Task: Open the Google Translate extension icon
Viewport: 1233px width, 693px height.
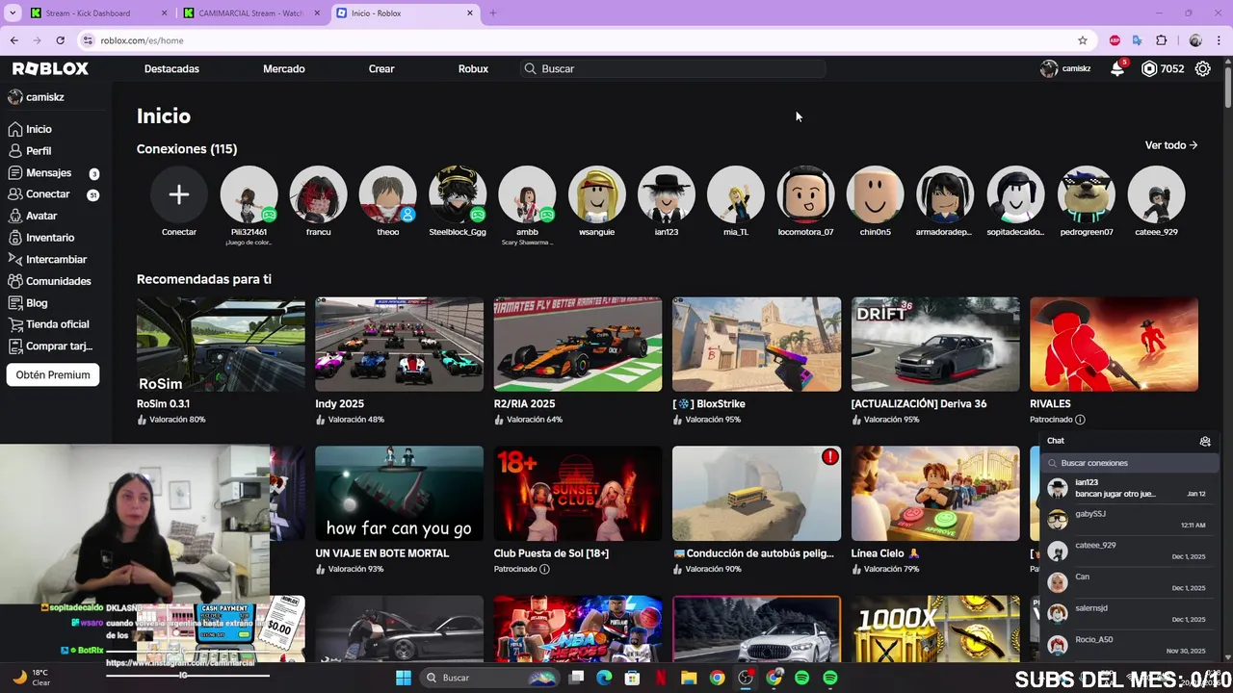Action: click(1138, 40)
